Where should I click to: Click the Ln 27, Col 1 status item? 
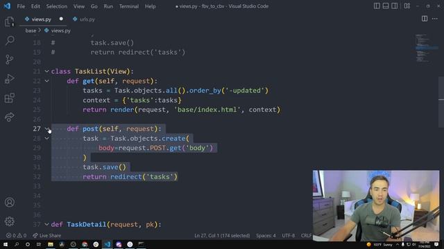(x=222, y=235)
